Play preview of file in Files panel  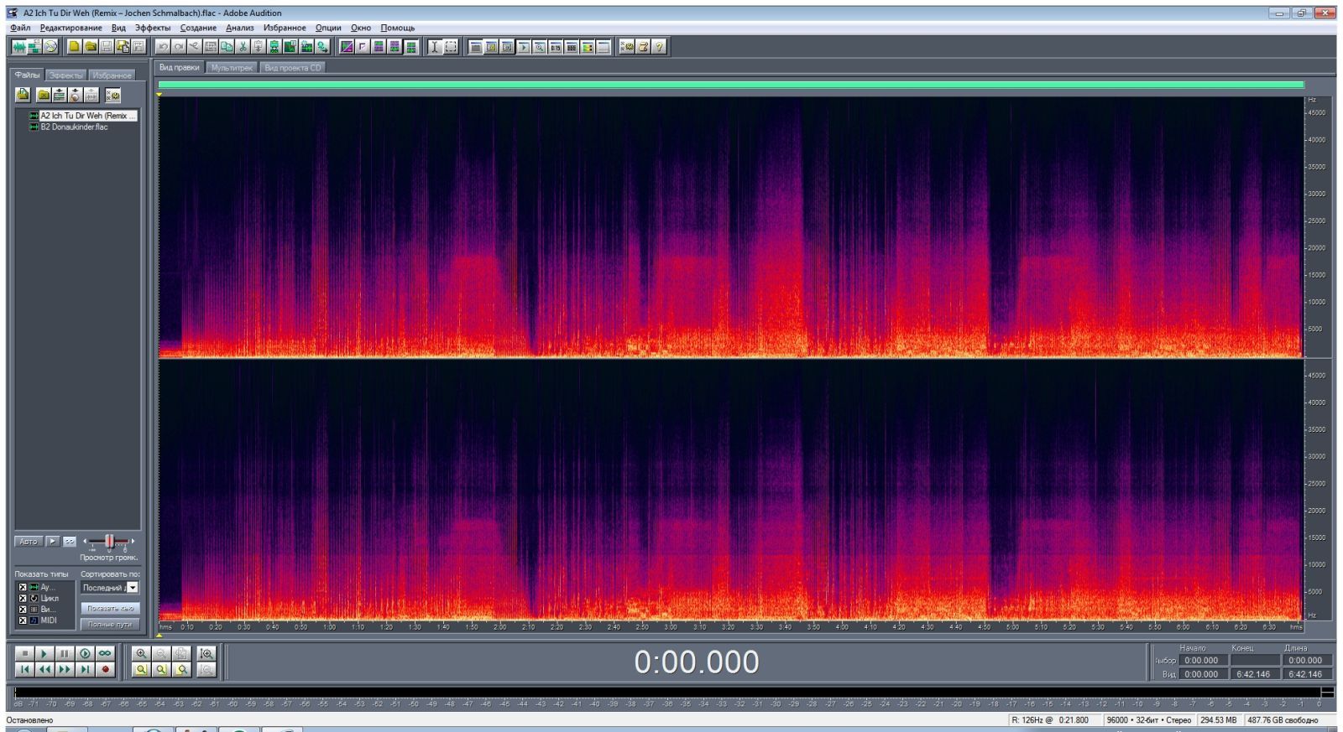point(52,541)
